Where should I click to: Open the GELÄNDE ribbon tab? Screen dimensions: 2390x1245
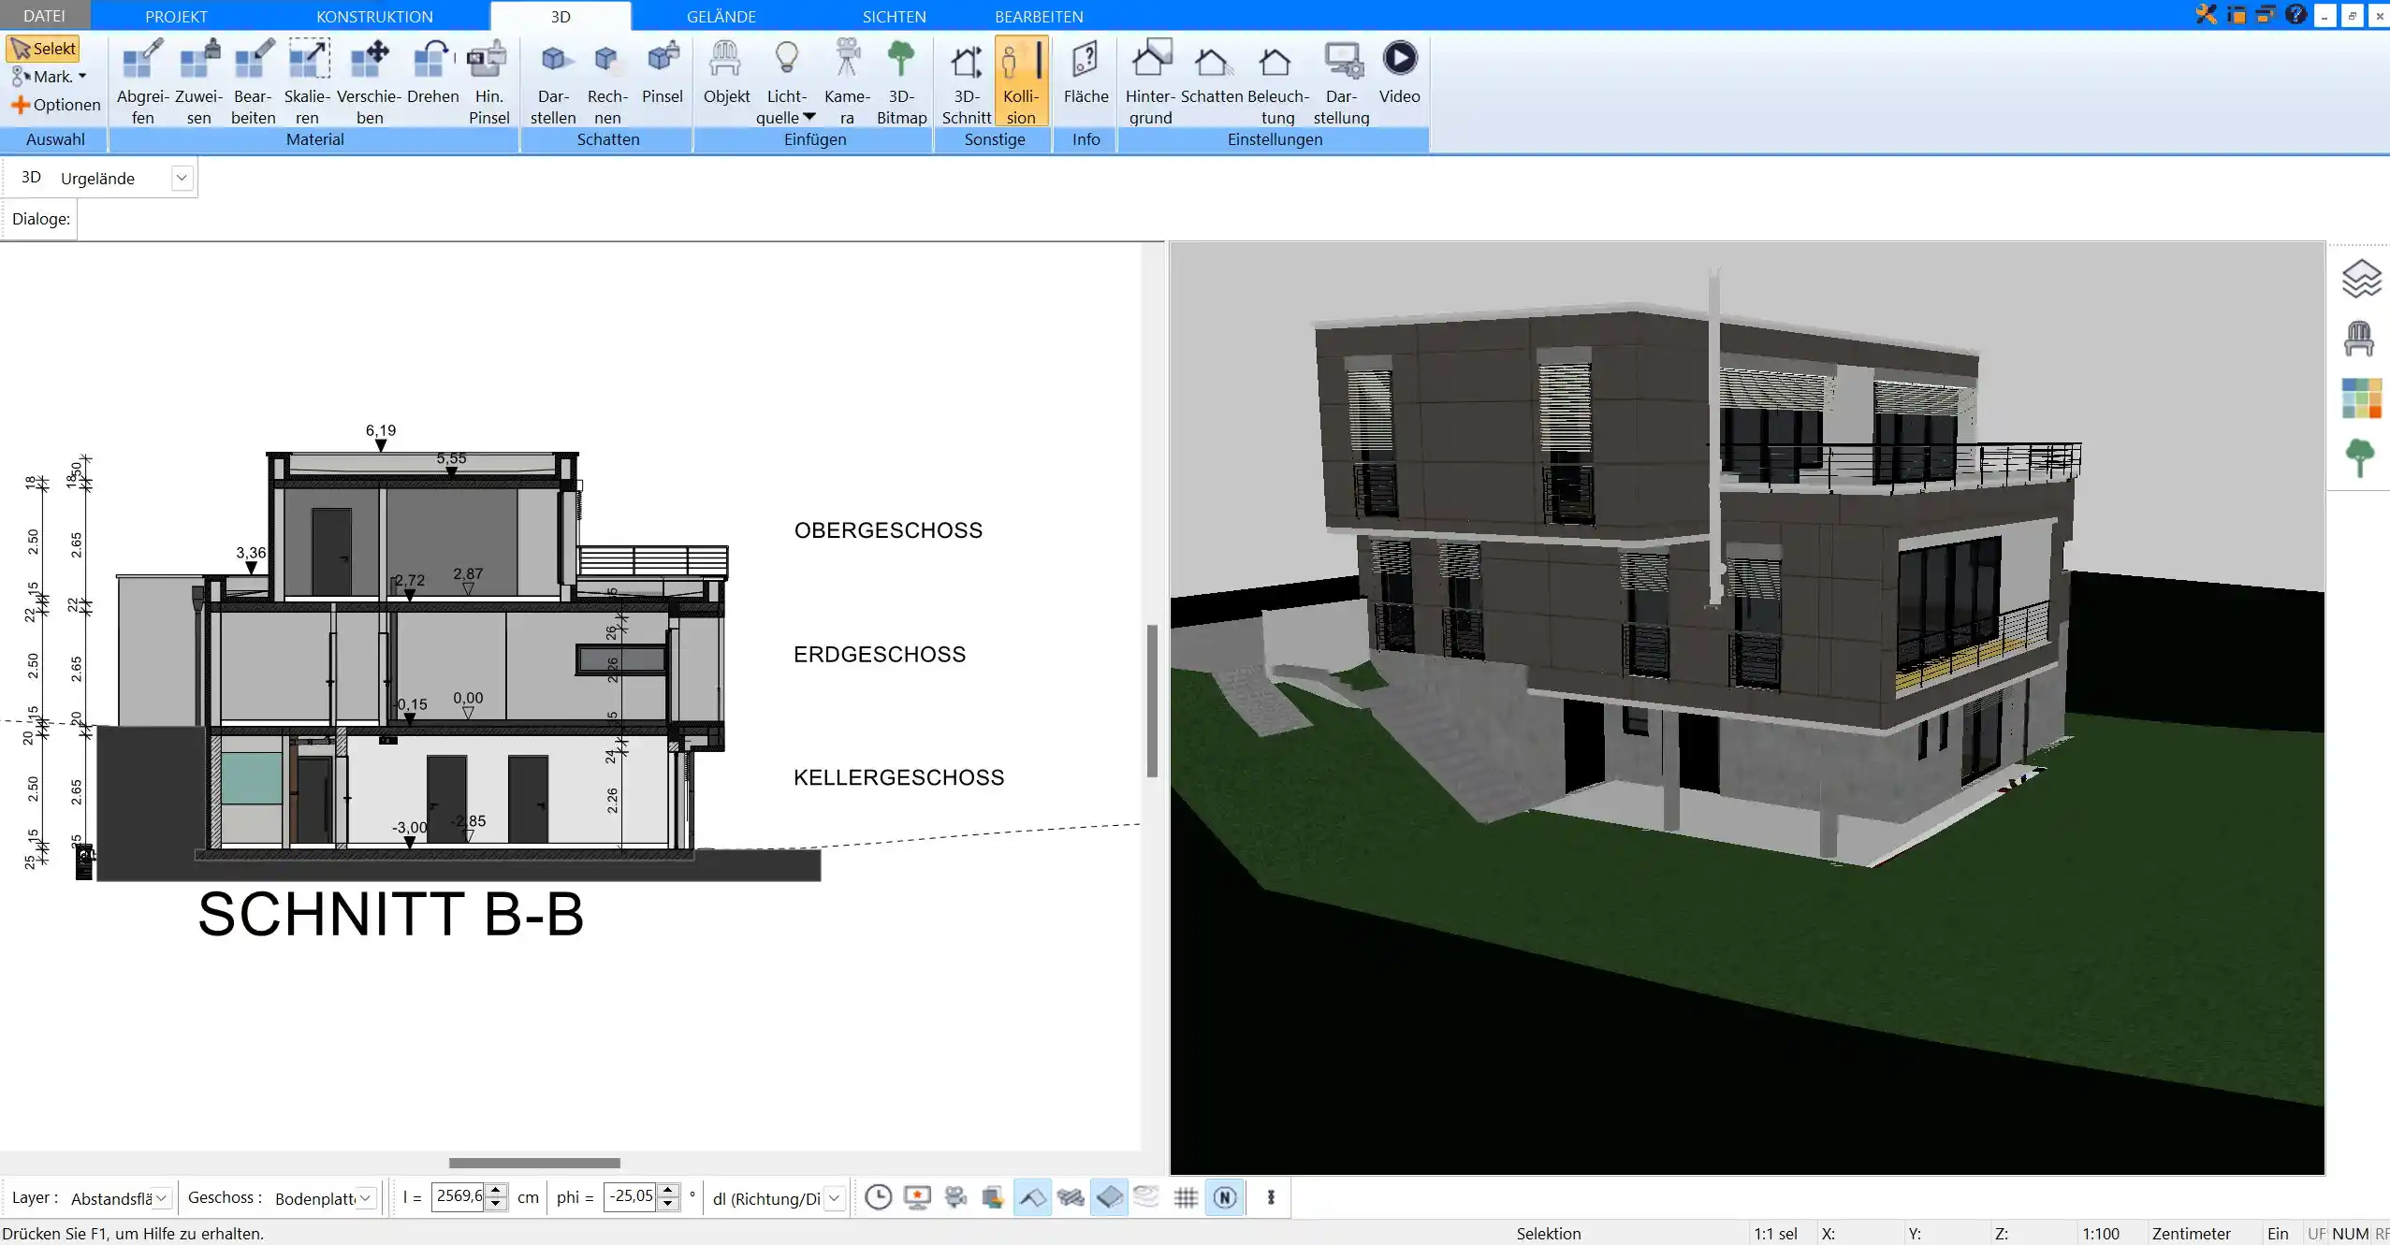[721, 16]
